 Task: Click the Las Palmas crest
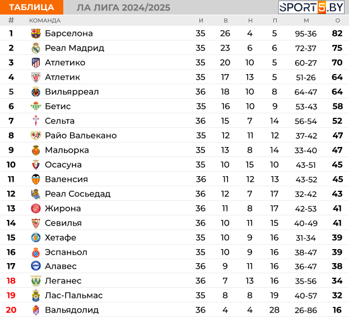[36, 295]
